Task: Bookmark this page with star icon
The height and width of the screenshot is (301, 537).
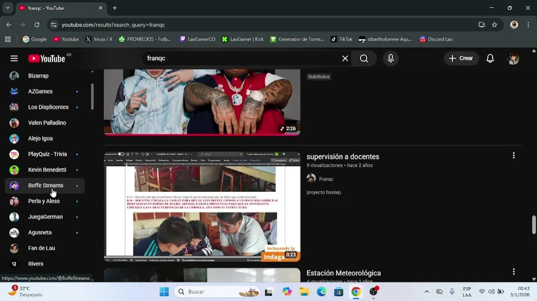Action: (494, 25)
